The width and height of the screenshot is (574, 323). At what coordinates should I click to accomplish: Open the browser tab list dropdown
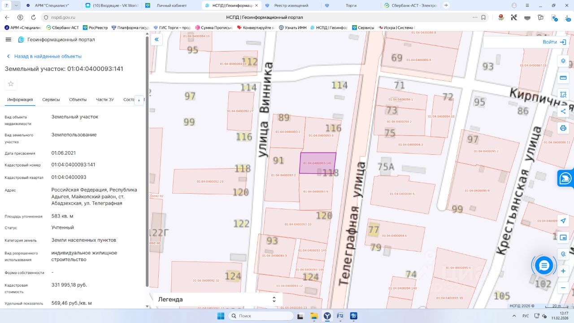16,5
